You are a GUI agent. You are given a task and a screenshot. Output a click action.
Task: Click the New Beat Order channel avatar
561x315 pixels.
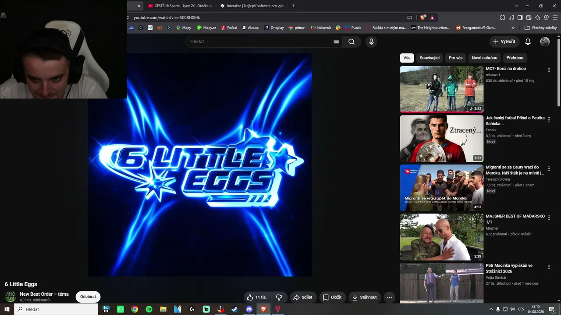point(11,297)
